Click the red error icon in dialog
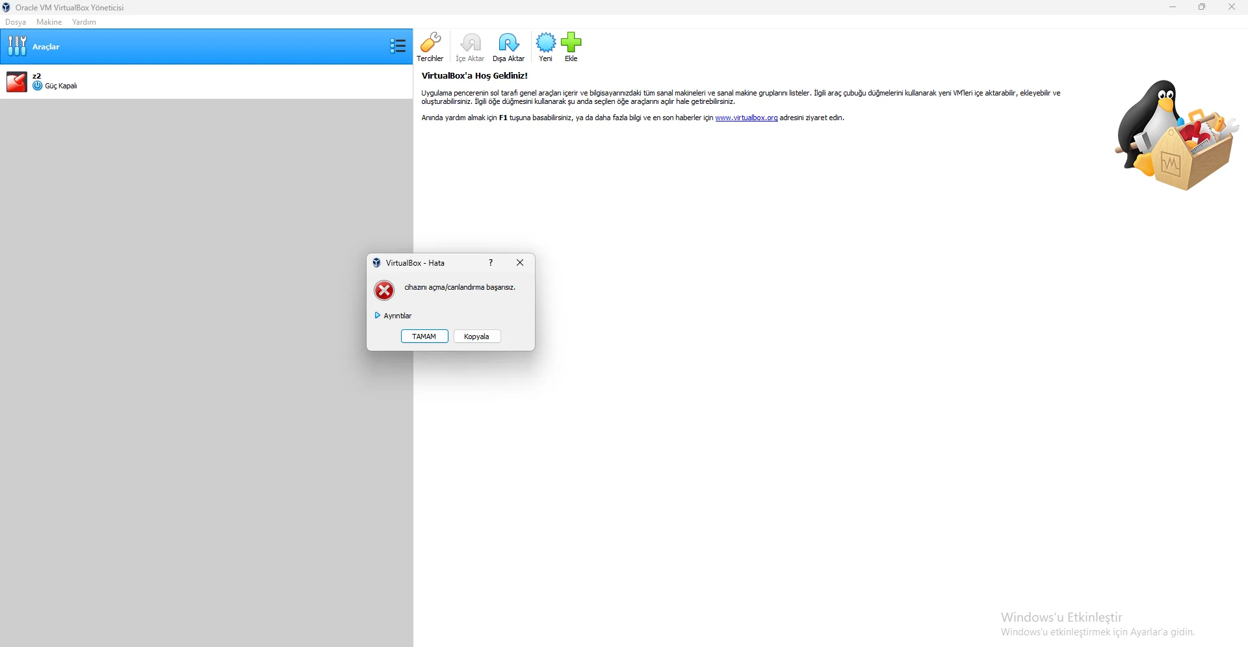 pos(384,290)
